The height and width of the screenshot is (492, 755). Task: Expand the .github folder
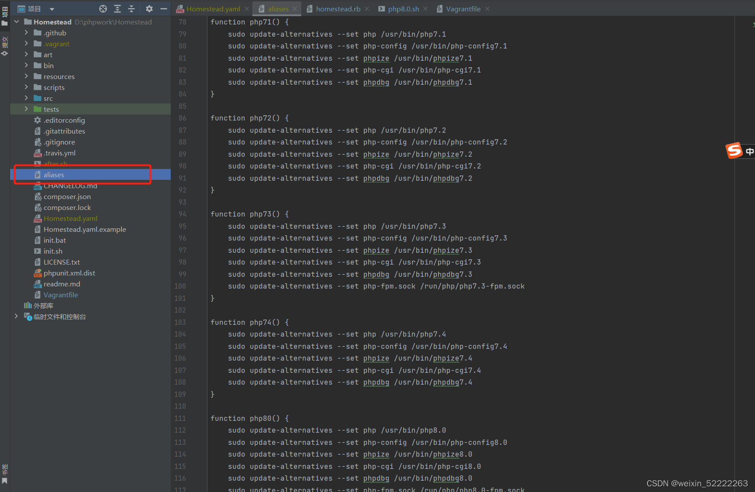[x=26, y=32]
